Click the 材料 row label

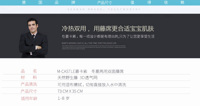coord(29,78)
